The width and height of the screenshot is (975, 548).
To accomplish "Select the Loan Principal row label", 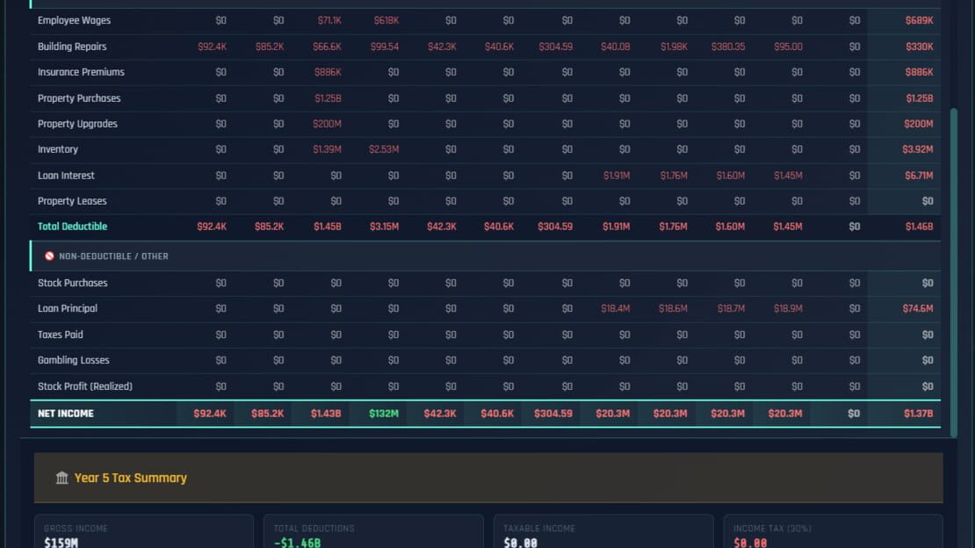I will click(67, 308).
